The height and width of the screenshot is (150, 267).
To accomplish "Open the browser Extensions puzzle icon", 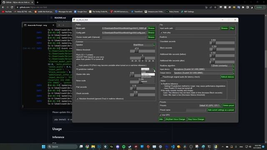I will point(243,7).
